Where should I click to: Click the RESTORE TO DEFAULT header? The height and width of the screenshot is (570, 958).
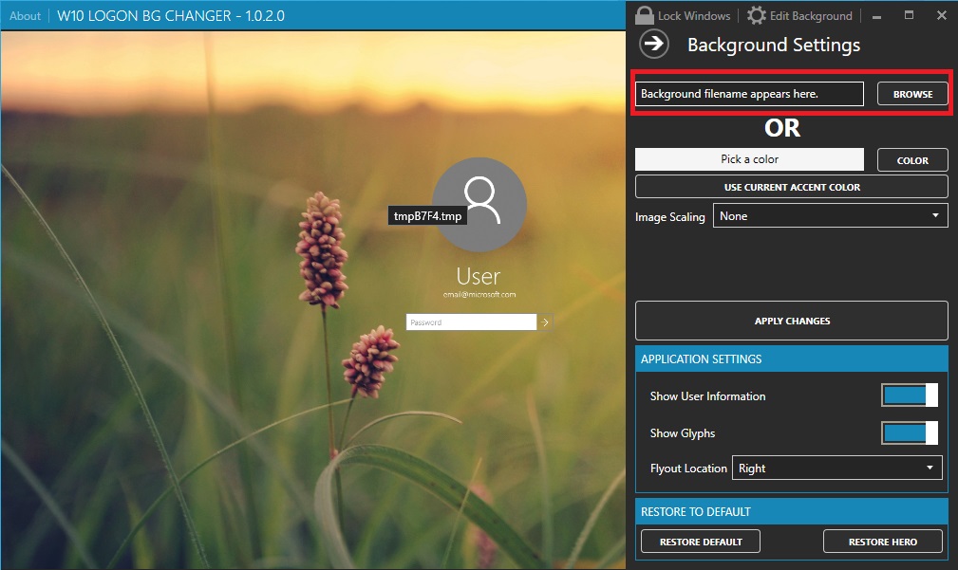[792, 511]
